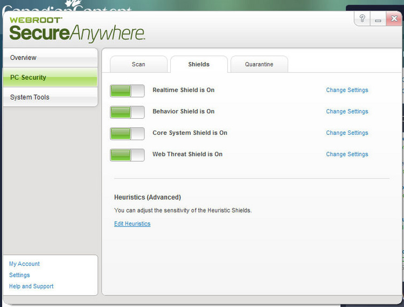Open the Edit Heuristics link
This screenshot has width=404, height=307.
pyautogui.click(x=132, y=224)
